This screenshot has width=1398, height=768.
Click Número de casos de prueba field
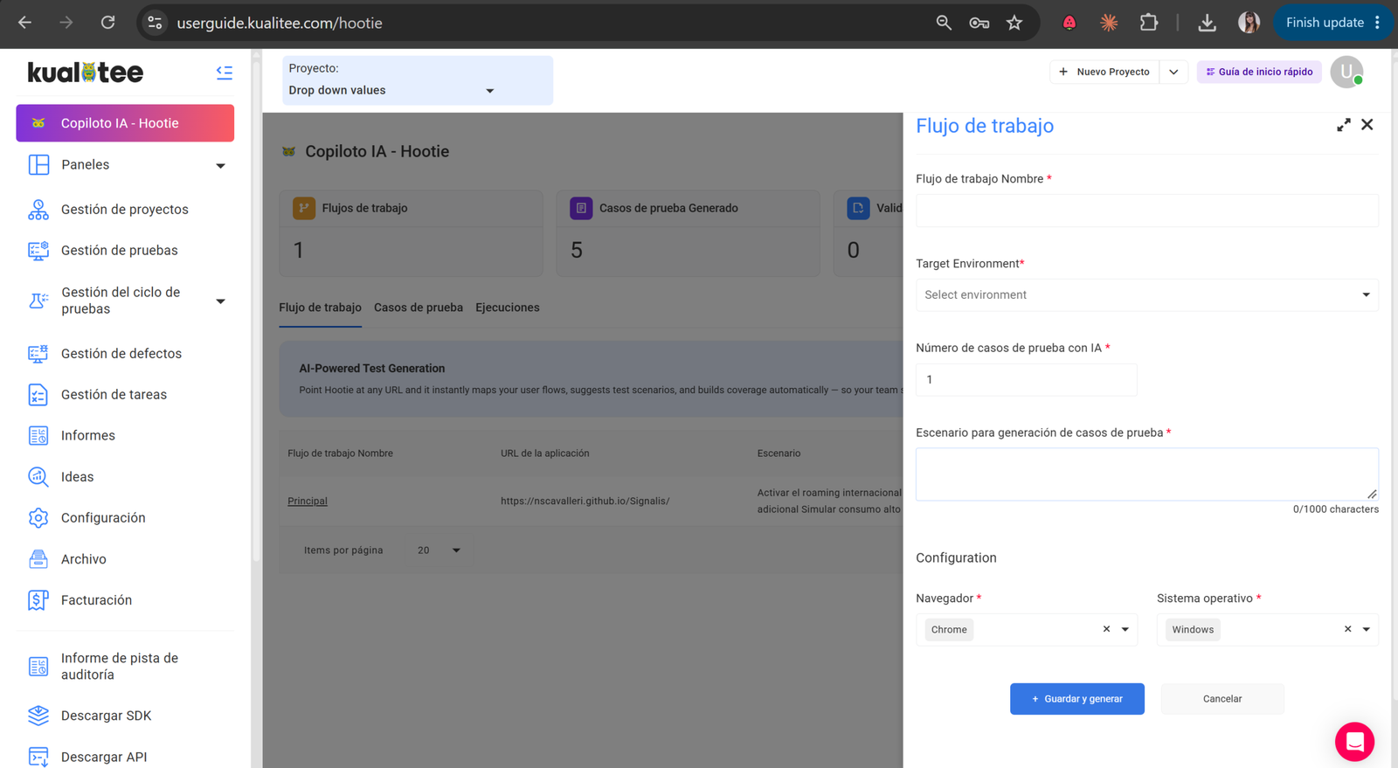1027,380
